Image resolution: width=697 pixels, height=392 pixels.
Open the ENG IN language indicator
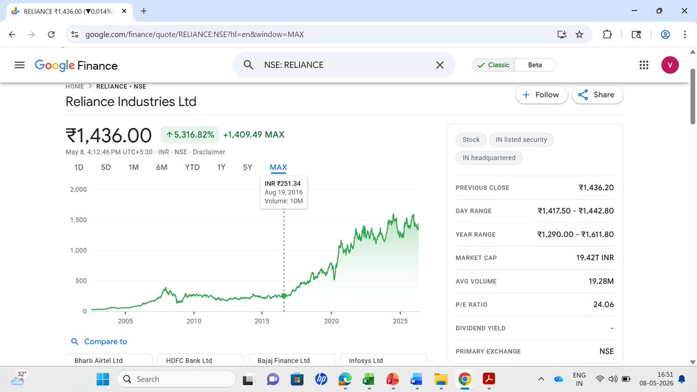coord(580,379)
